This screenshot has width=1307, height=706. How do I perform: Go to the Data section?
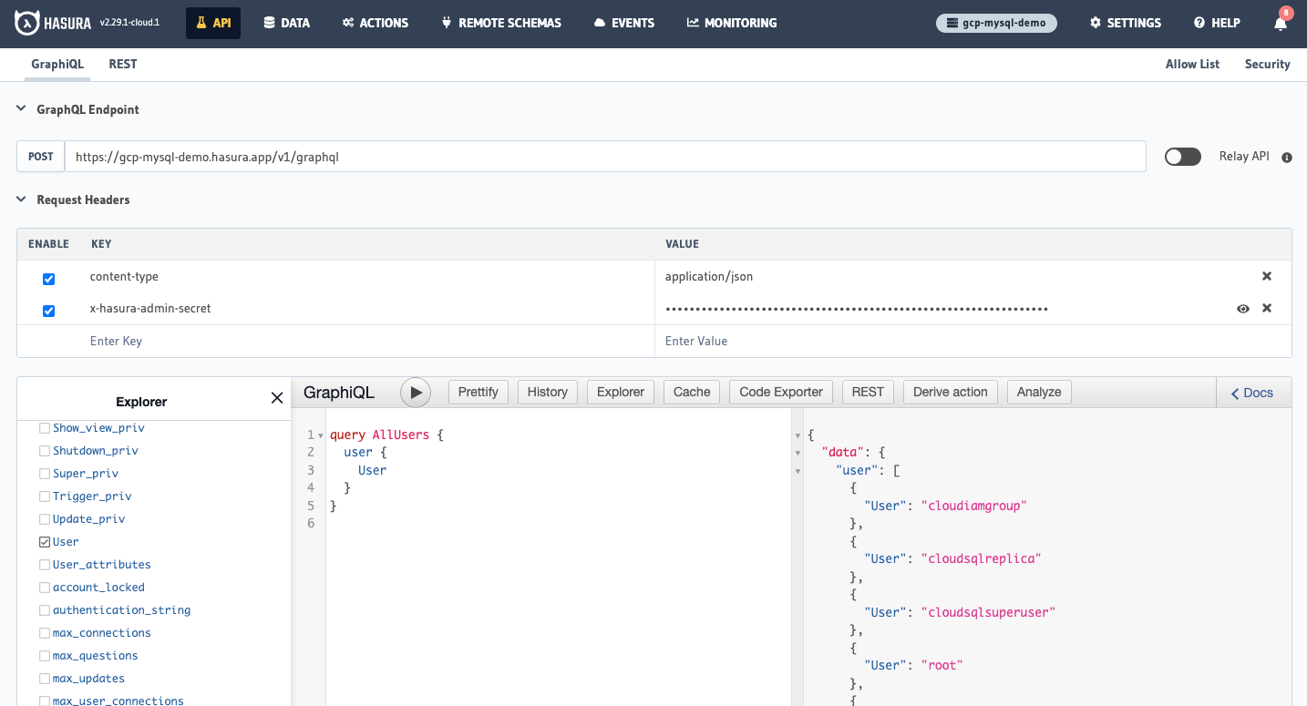click(x=286, y=23)
